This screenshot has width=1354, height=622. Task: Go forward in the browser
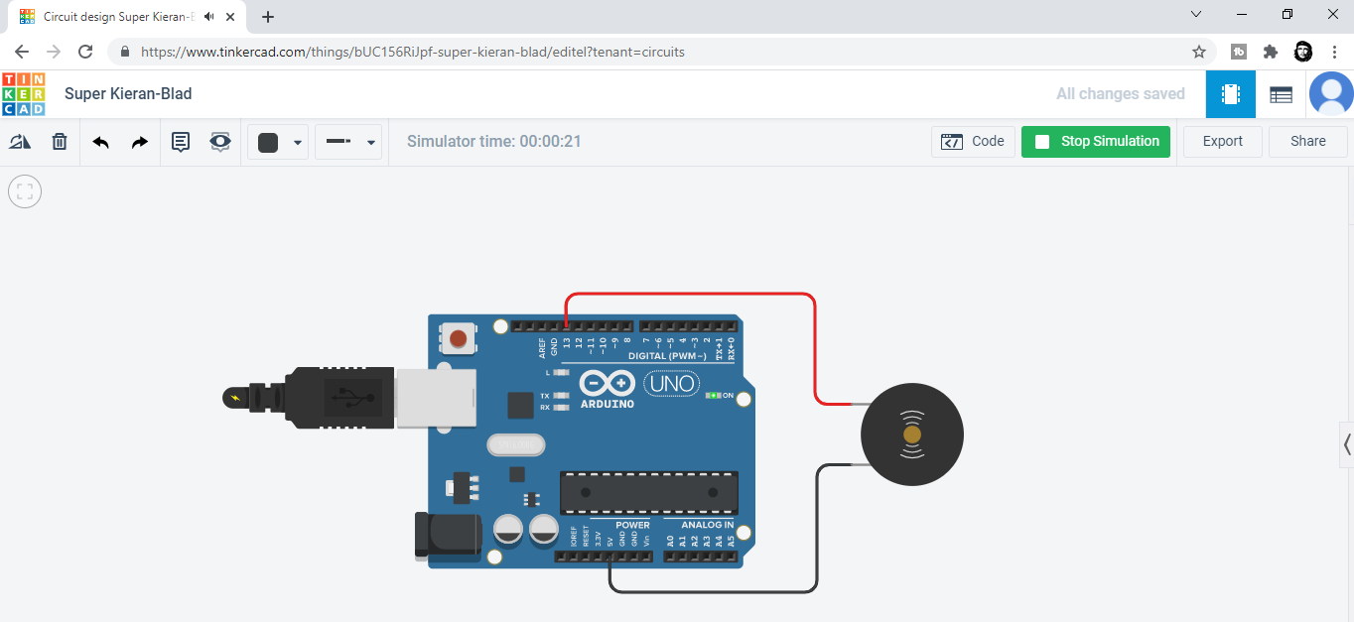pos(54,52)
